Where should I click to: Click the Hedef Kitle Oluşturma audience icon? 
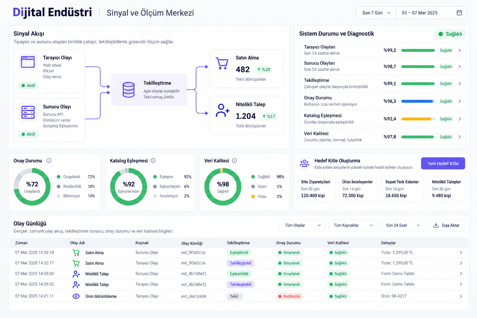tap(304, 163)
